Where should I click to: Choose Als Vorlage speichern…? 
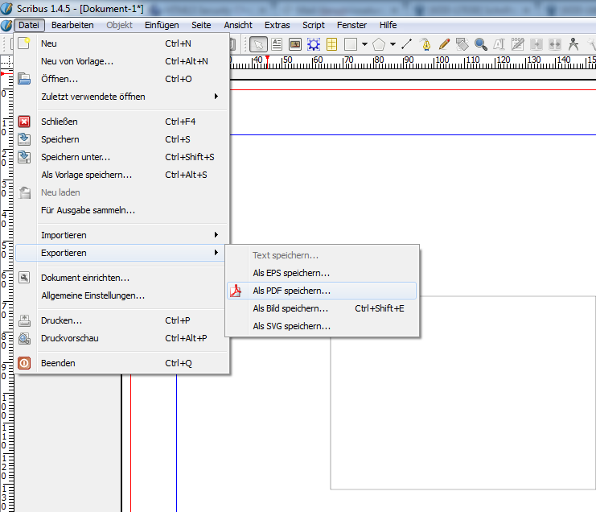(x=121, y=175)
